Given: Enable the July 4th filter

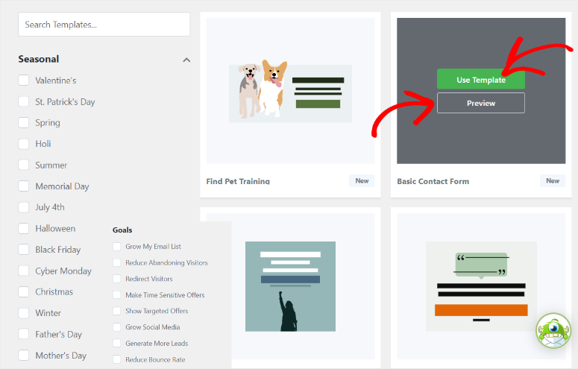Looking at the screenshot, I should 24,207.
